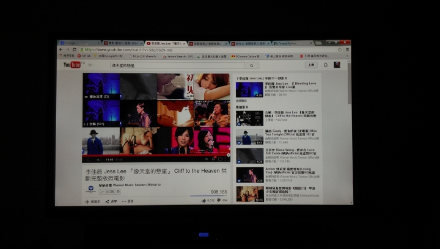The width and height of the screenshot is (440, 249).
Task: Open the YouTube guide menu next to logo
Action: (90, 65)
